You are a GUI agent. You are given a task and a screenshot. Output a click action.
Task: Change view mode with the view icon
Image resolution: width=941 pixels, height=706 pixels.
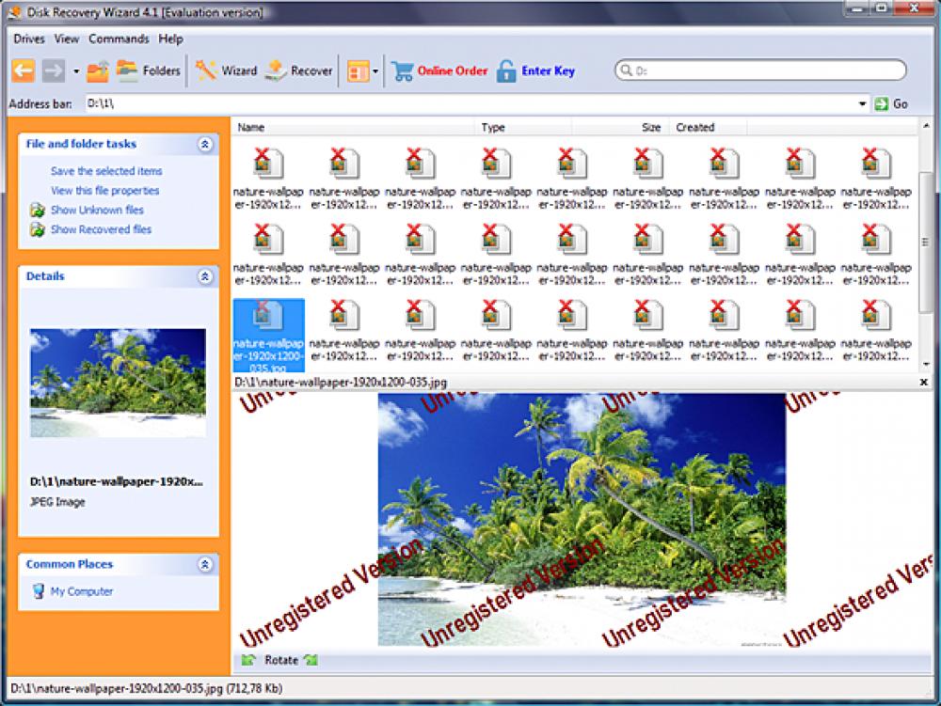click(x=356, y=70)
